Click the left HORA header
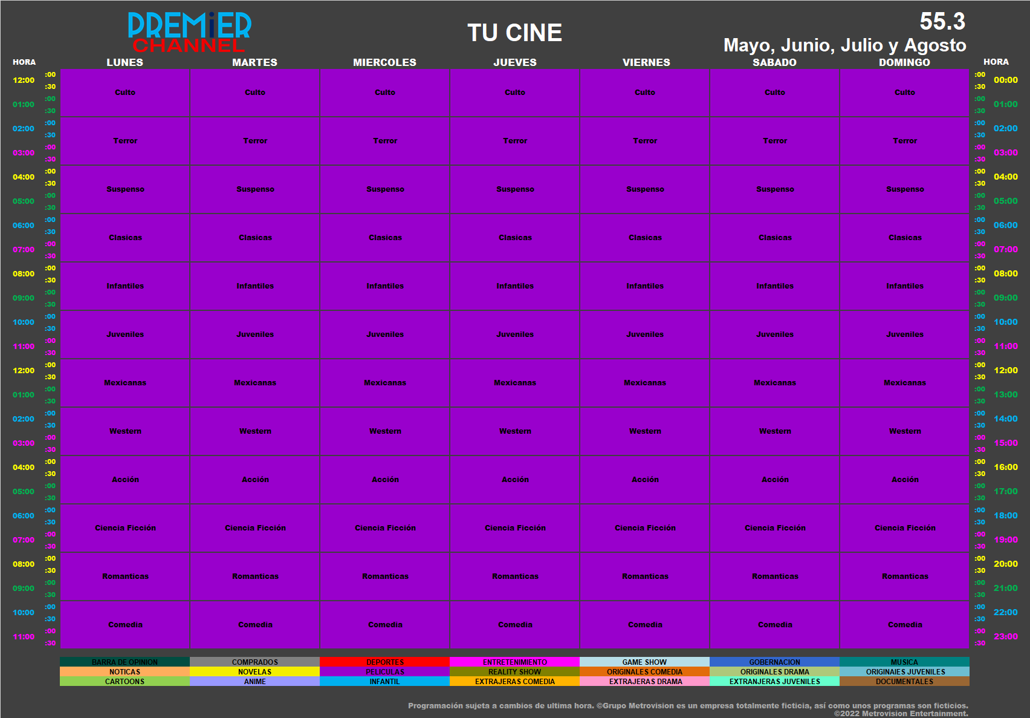 coord(24,62)
